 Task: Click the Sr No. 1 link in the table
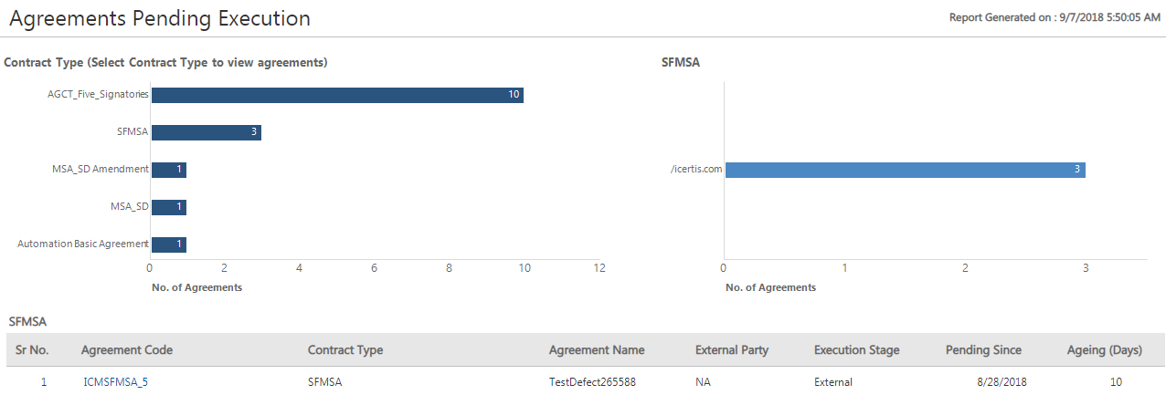(44, 382)
